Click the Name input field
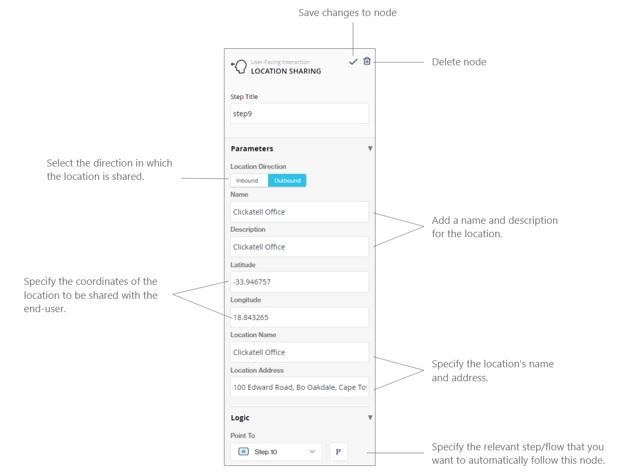Screen dimensions: 619x476 point(299,212)
